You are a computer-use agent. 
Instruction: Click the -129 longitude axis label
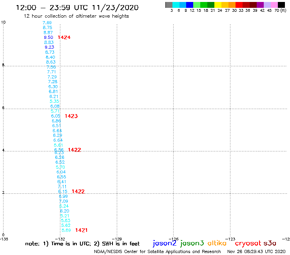117,239
